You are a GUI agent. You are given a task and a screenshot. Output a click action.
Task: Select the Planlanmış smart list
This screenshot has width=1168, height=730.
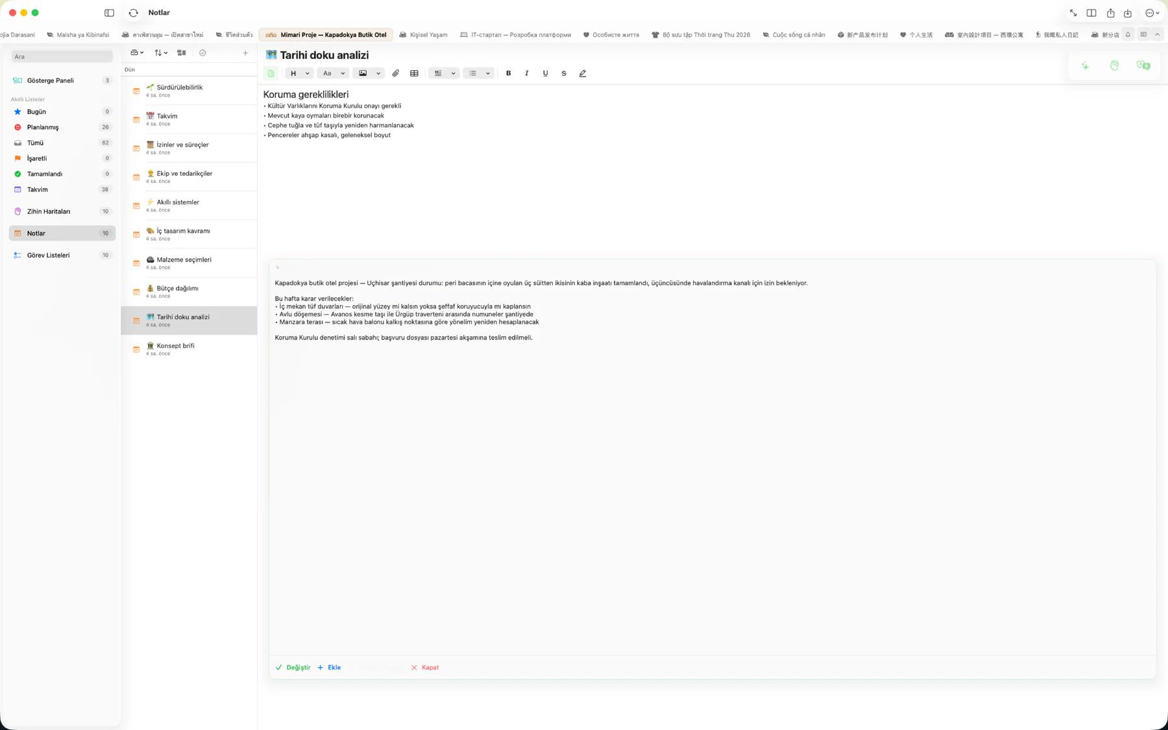point(62,127)
